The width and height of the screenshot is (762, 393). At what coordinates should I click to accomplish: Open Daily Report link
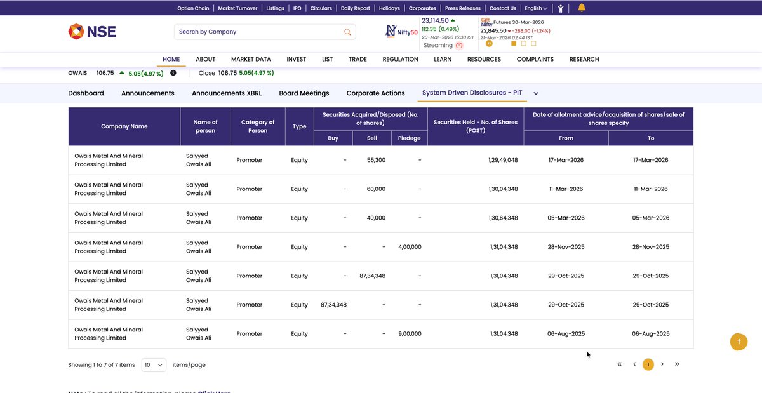click(356, 8)
